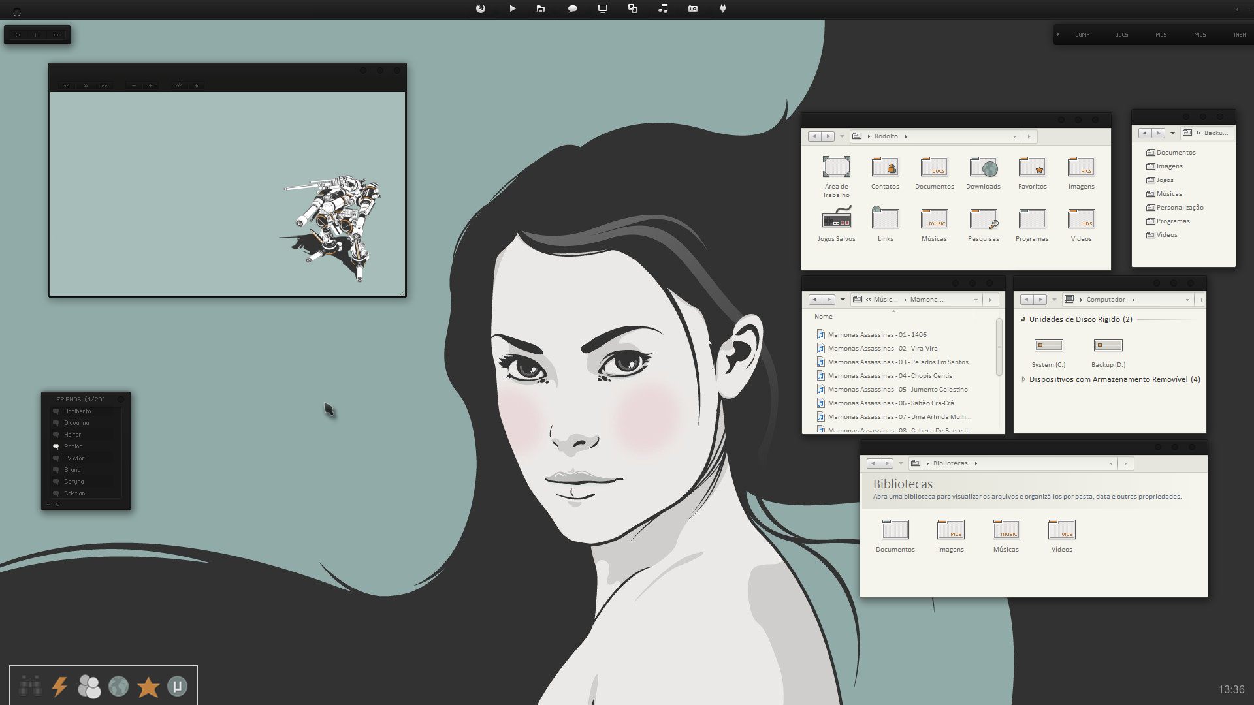
Task: Click the overlapping squares icon in top launcher
Action: click(633, 8)
